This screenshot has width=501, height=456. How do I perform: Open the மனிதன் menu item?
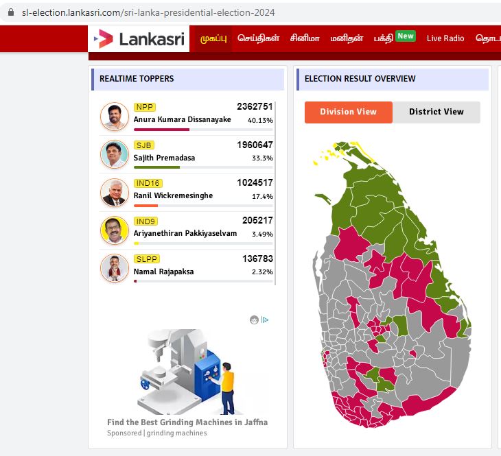click(x=347, y=38)
